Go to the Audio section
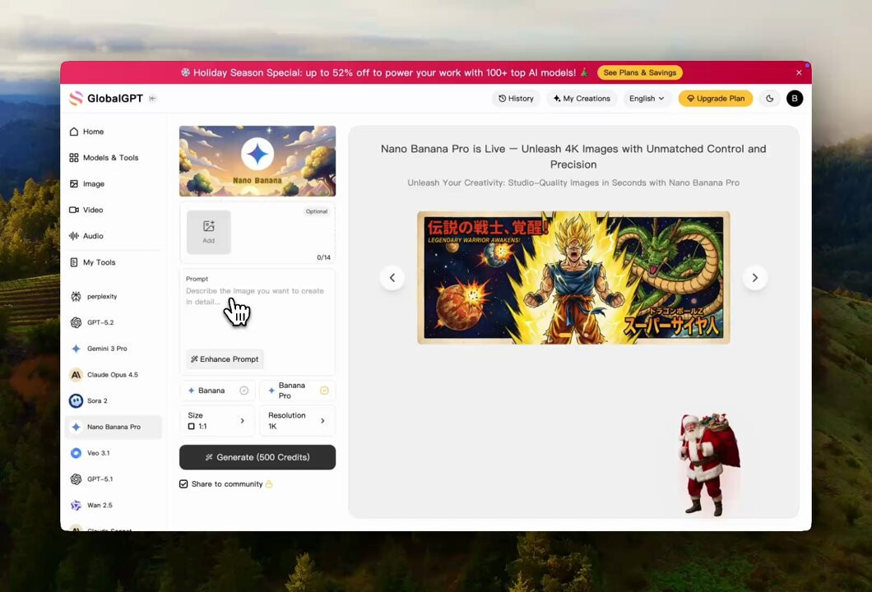 pyautogui.click(x=114, y=236)
